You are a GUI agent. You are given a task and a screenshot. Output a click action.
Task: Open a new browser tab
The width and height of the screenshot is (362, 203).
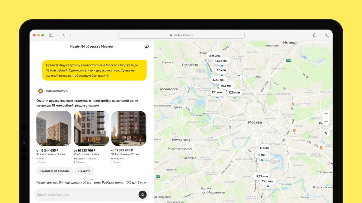tap(321, 35)
